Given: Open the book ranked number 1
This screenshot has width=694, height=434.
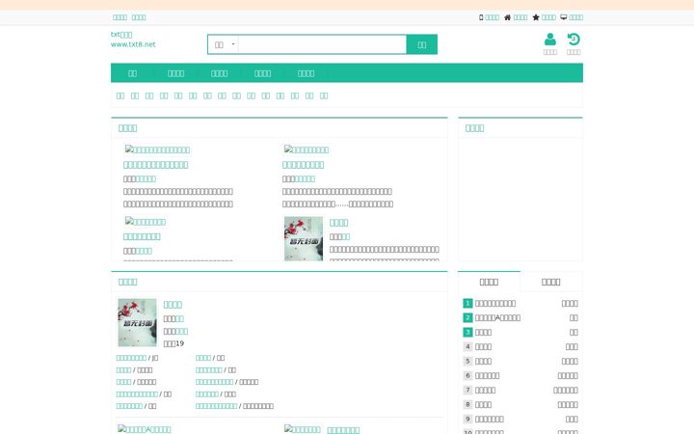Looking at the screenshot, I should pos(495,304).
